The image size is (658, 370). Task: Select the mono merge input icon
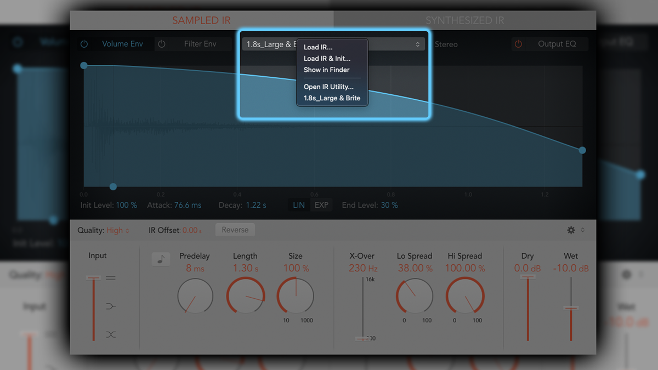coord(111,306)
